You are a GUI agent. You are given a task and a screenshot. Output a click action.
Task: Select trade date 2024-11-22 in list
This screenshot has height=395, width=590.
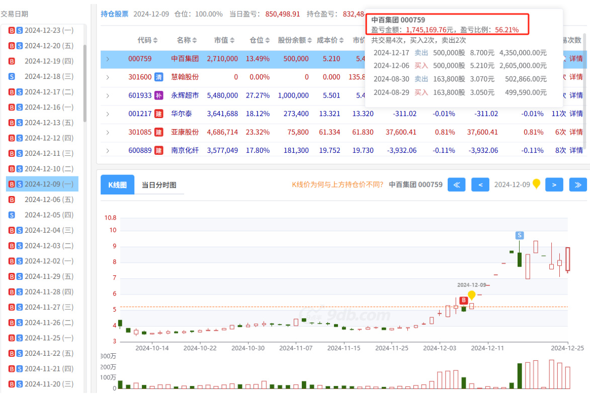pos(42,354)
